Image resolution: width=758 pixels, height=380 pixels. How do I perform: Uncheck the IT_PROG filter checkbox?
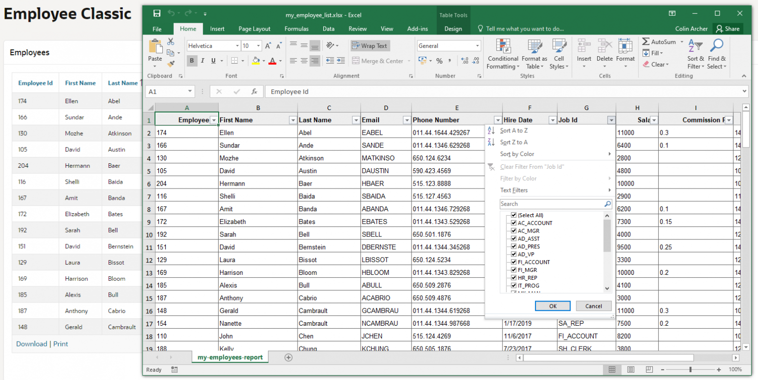(514, 286)
